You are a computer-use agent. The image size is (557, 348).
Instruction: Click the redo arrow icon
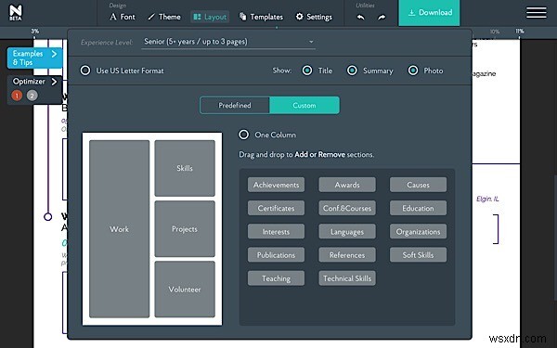pos(382,17)
